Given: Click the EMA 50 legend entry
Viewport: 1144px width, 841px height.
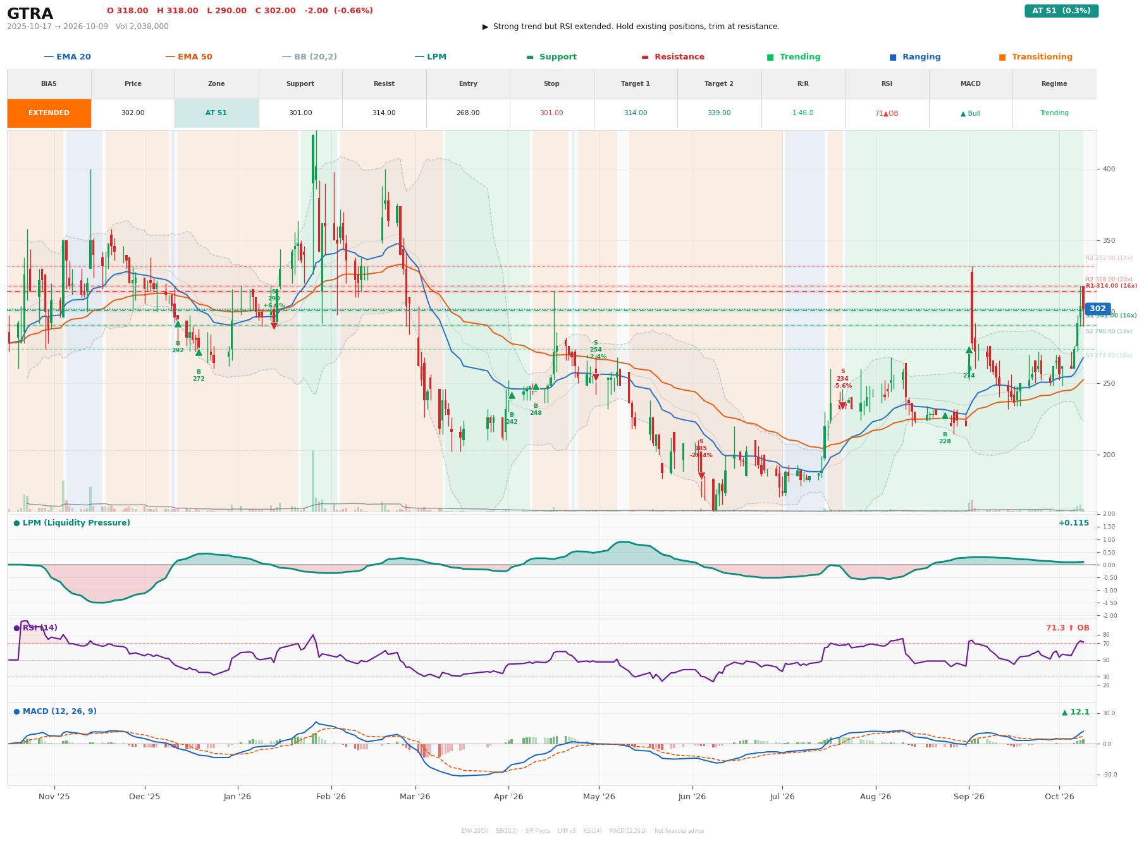Looking at the screenshot, I should click(188, 57).
